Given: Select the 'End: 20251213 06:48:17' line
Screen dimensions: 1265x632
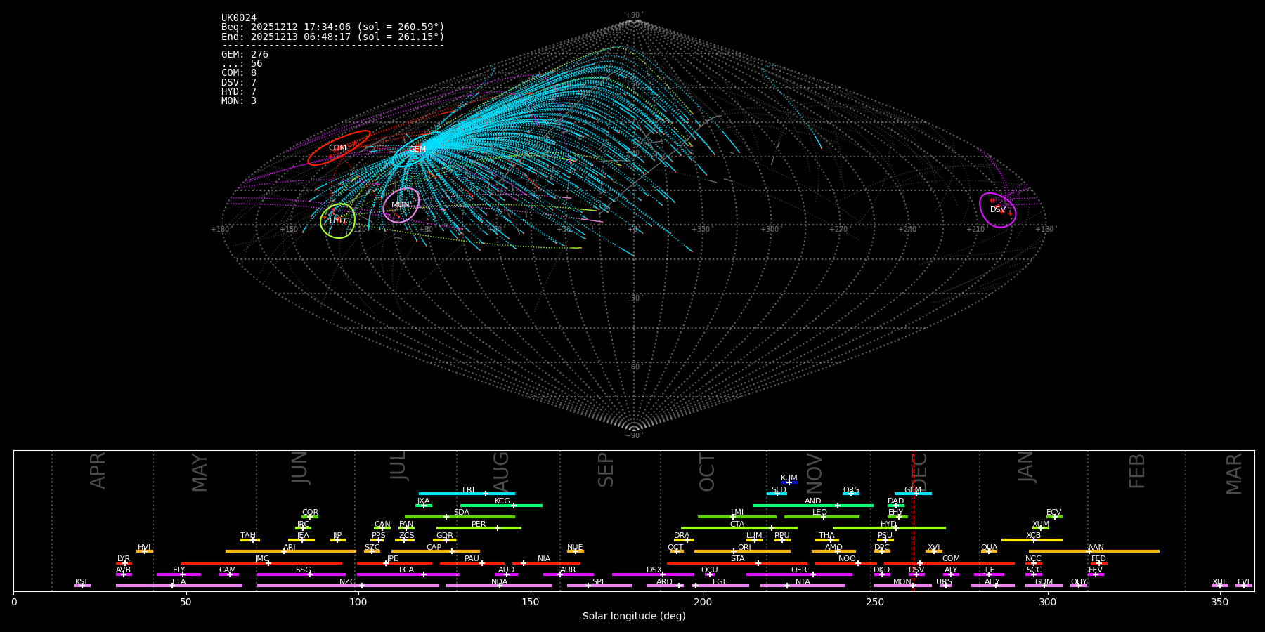Looking at the screenshot, I should (333, 37).
